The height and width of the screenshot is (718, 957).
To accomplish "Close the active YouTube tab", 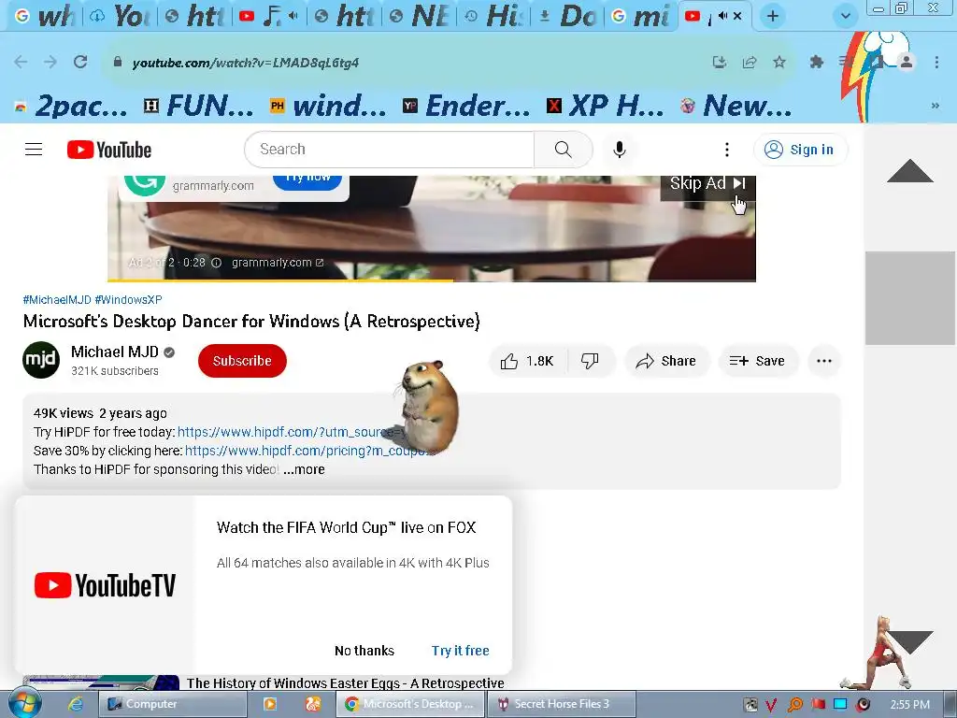I will point(737,17).
